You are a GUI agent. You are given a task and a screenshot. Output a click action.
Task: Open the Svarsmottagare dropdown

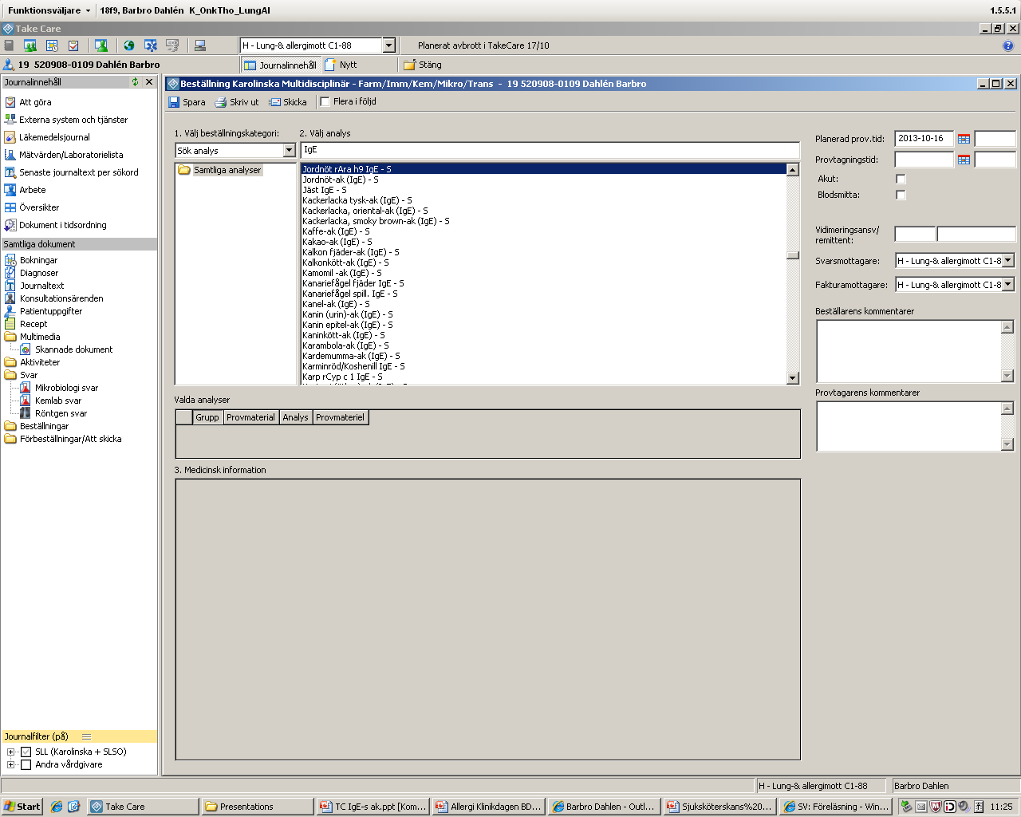coord(1008,261)
